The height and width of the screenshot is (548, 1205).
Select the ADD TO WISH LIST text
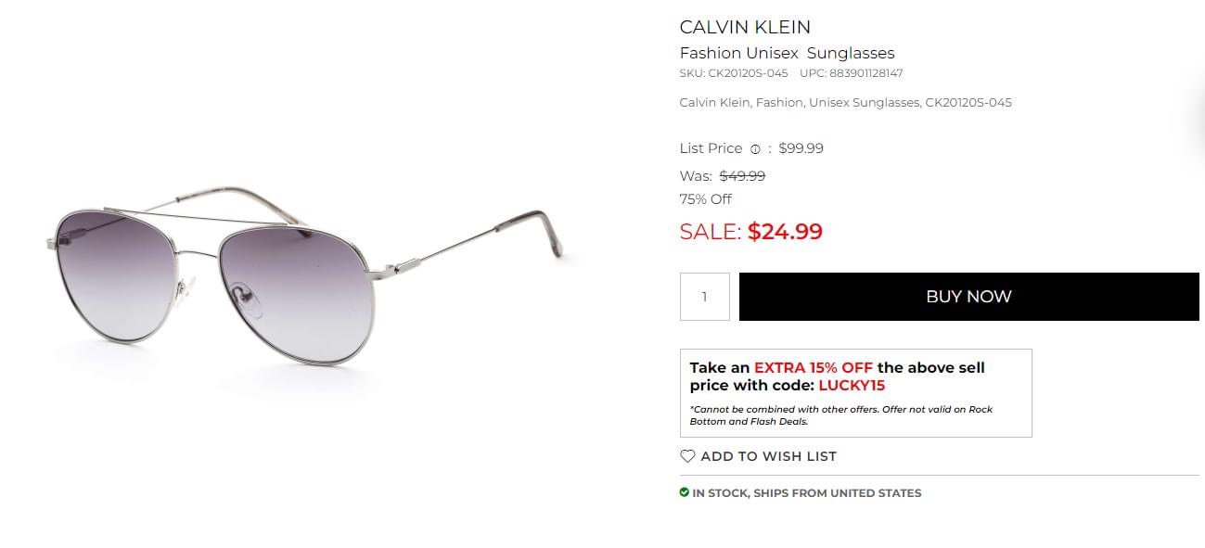point(768,456)
